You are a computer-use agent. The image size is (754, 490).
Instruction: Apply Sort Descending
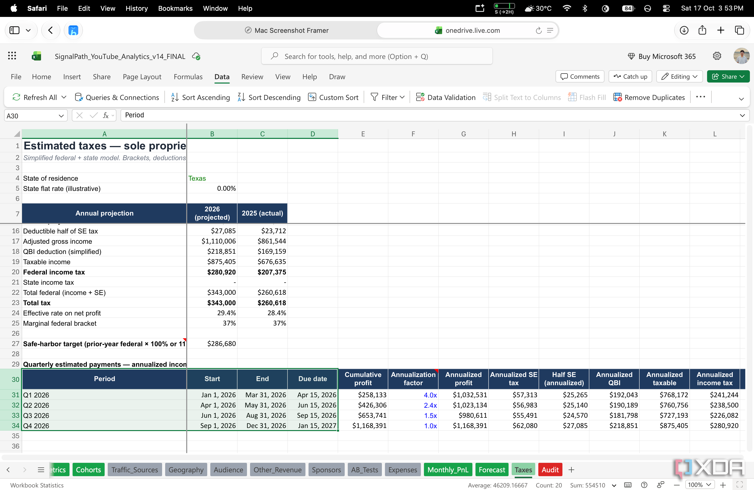point(269,97)
